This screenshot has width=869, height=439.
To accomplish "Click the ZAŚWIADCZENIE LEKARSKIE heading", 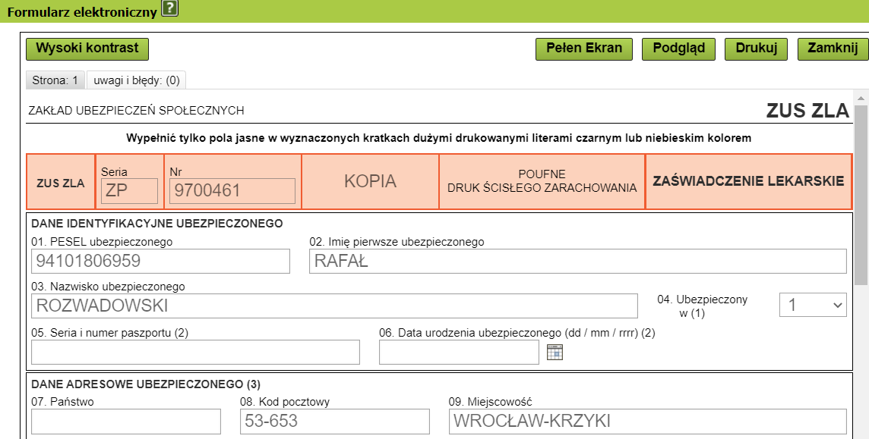I will (x=748, y=180).
